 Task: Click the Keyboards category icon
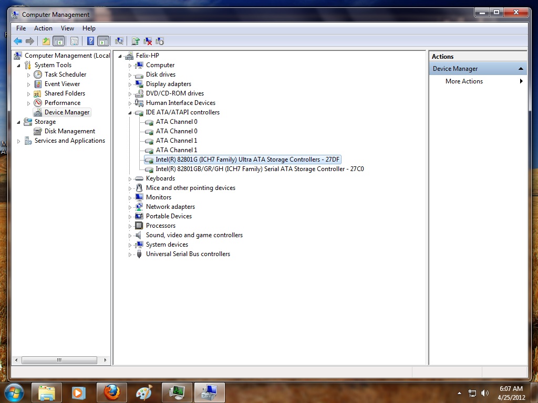139,178
